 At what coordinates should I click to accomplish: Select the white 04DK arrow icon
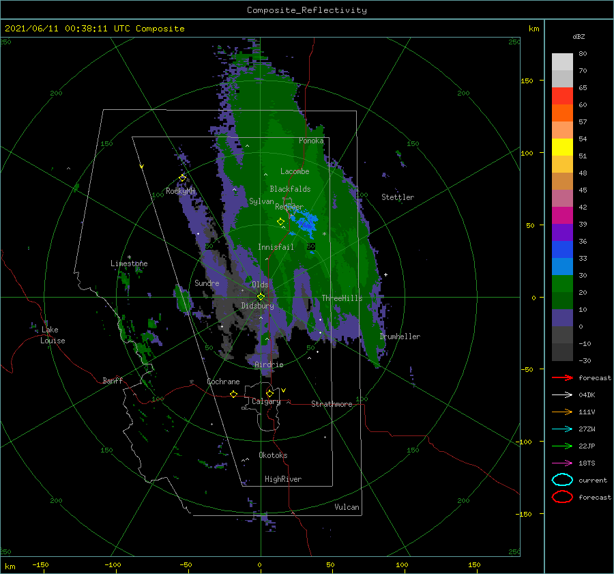562,394
